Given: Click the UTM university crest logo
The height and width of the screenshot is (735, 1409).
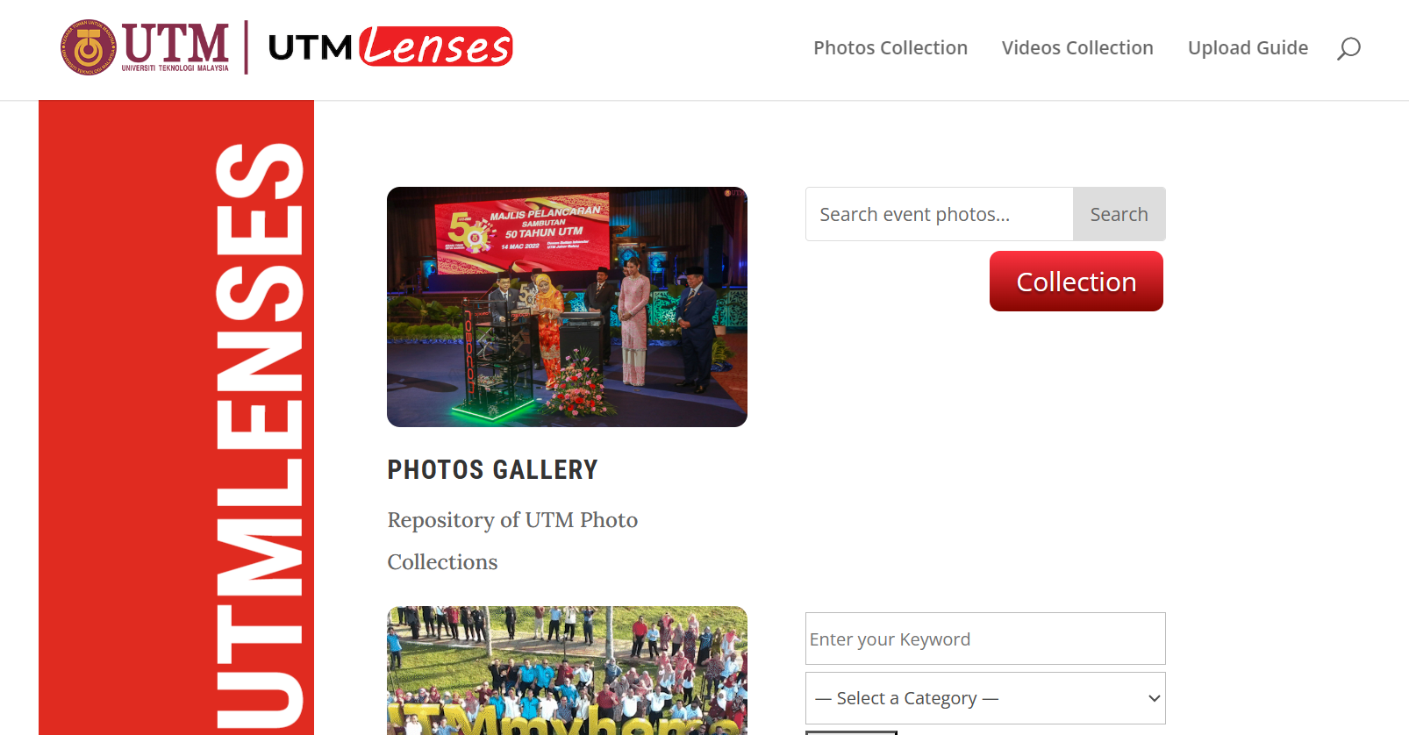Looking at the screenshot, I should [88, 47].
